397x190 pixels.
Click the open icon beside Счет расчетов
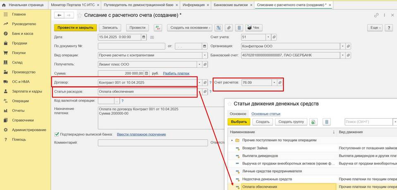[280, 83]
